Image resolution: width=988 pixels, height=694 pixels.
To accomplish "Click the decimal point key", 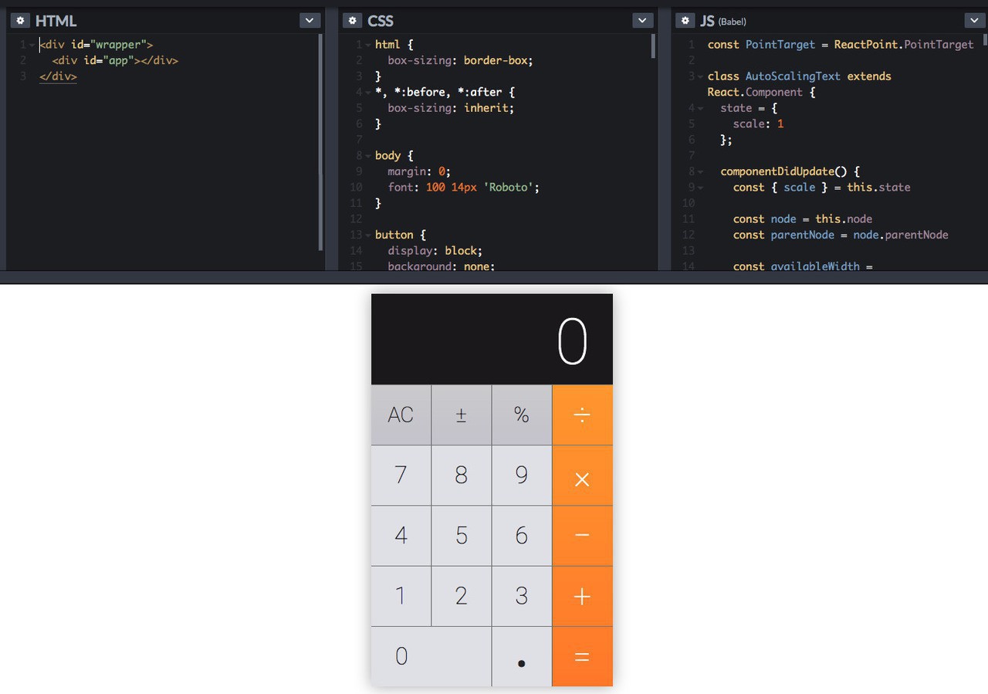I will (x=522, y=656).
